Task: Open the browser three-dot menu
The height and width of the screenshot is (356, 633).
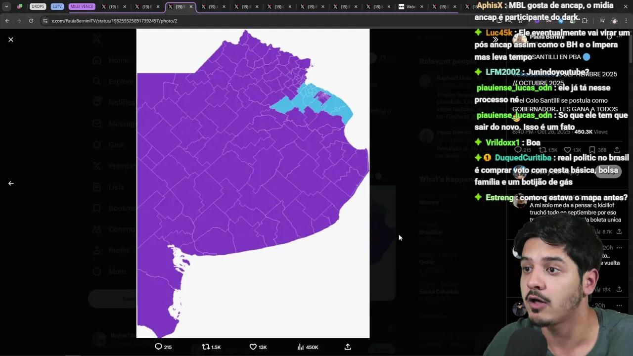Action: click(627, 21)
